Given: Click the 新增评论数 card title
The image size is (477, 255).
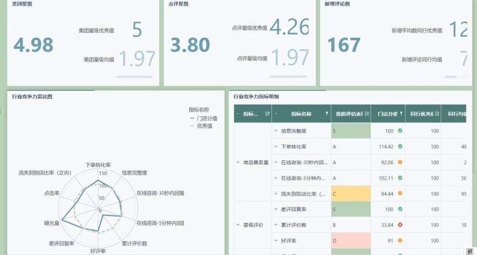Looking at the screenshot, I should click(x=337, y=4).
